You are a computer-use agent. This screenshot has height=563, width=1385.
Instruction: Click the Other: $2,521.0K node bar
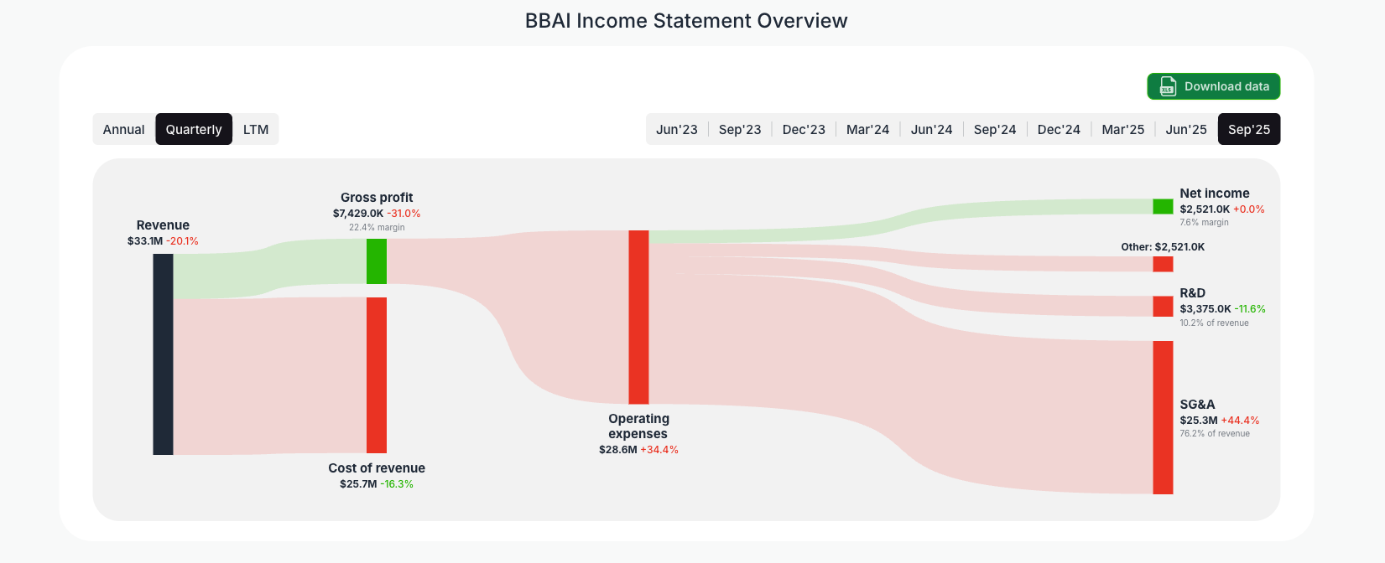coord(1164,263)
